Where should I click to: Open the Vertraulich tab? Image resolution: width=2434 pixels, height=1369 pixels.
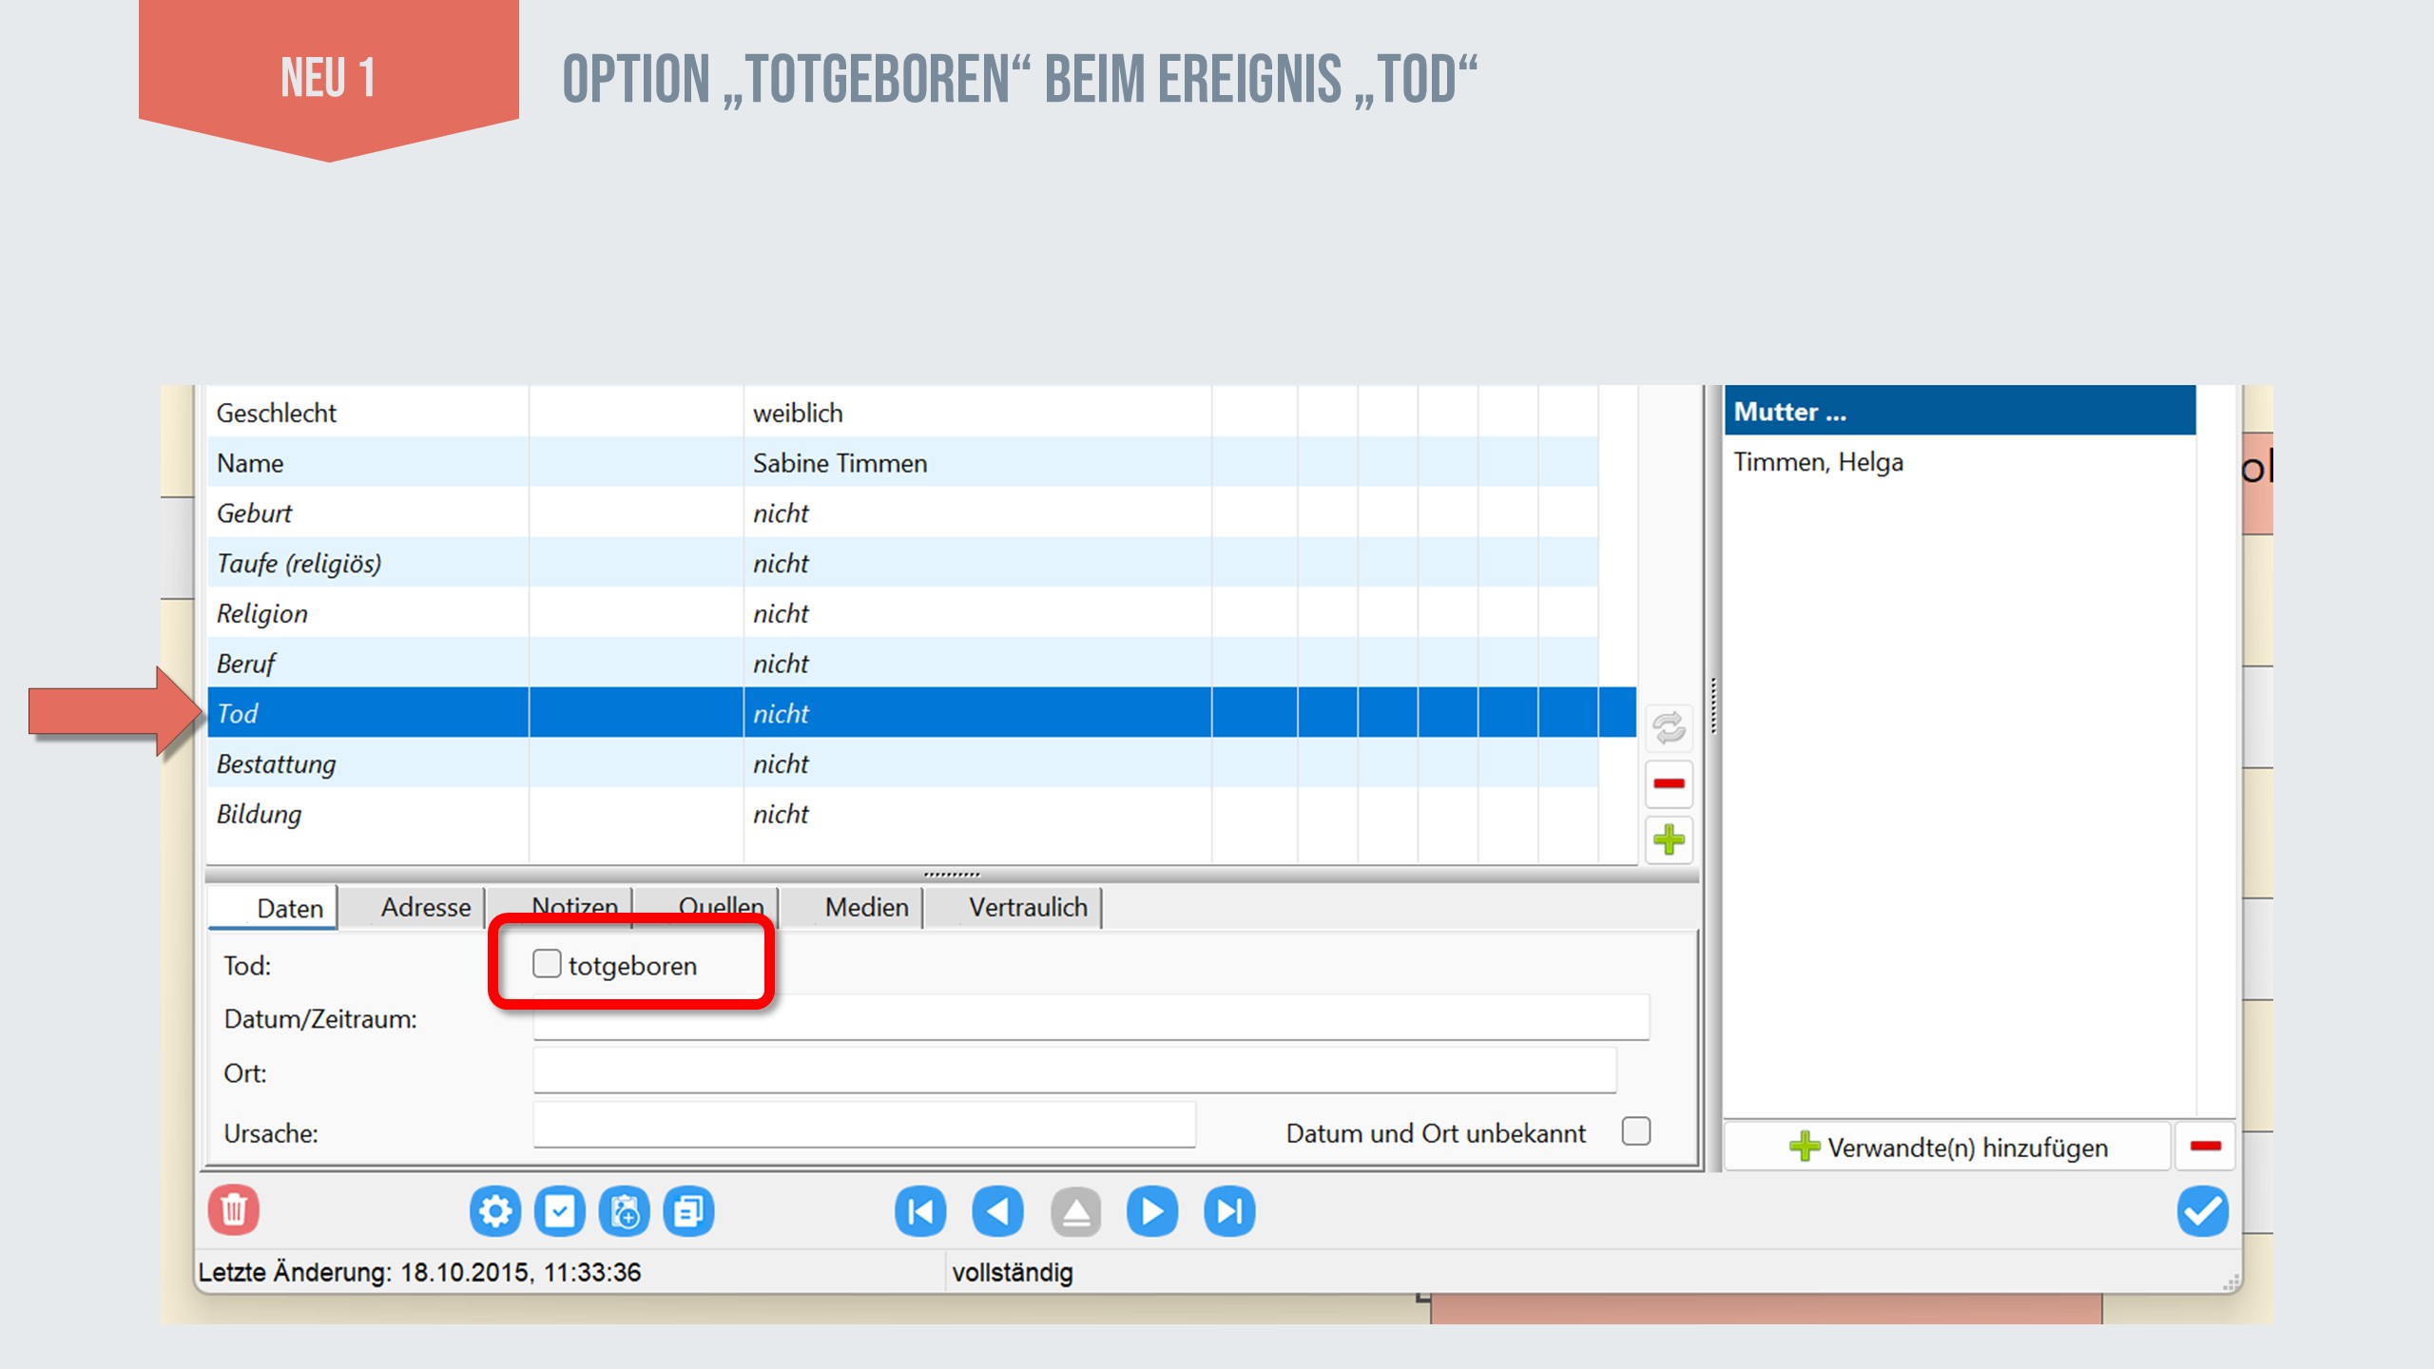(1027, 907)
